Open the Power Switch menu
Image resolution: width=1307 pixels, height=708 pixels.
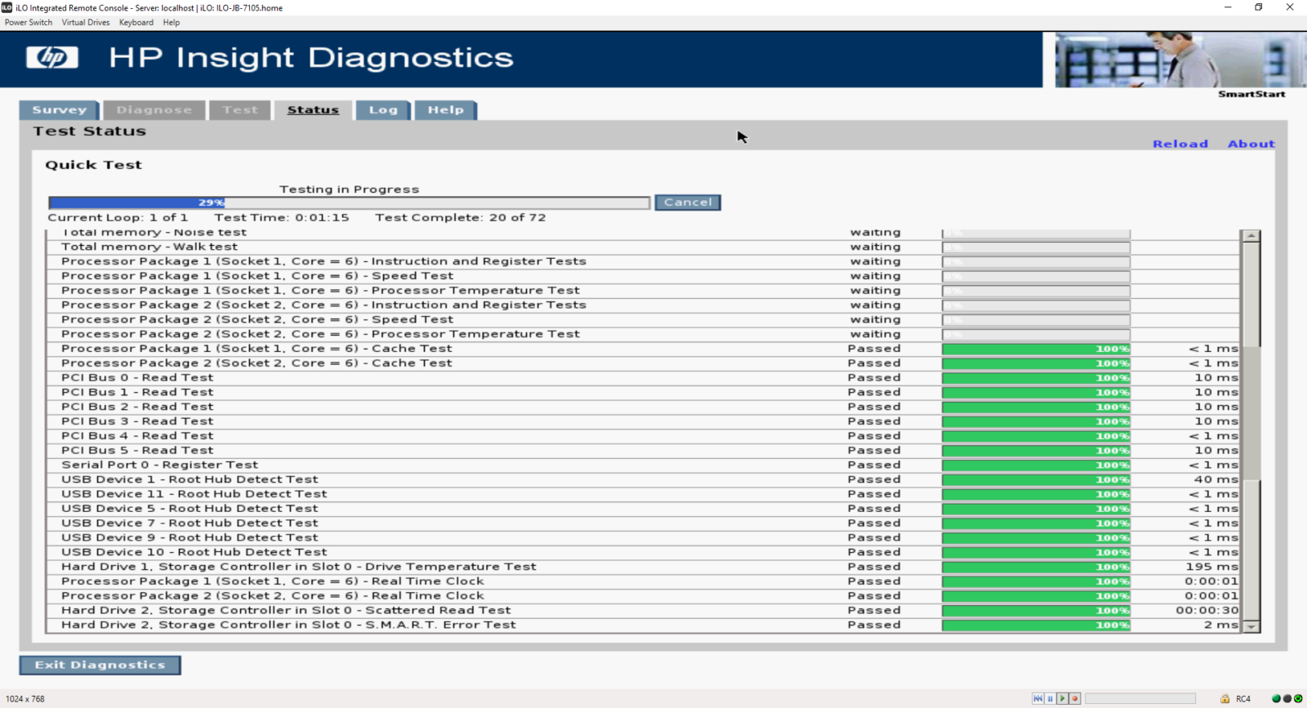[29, 23]
